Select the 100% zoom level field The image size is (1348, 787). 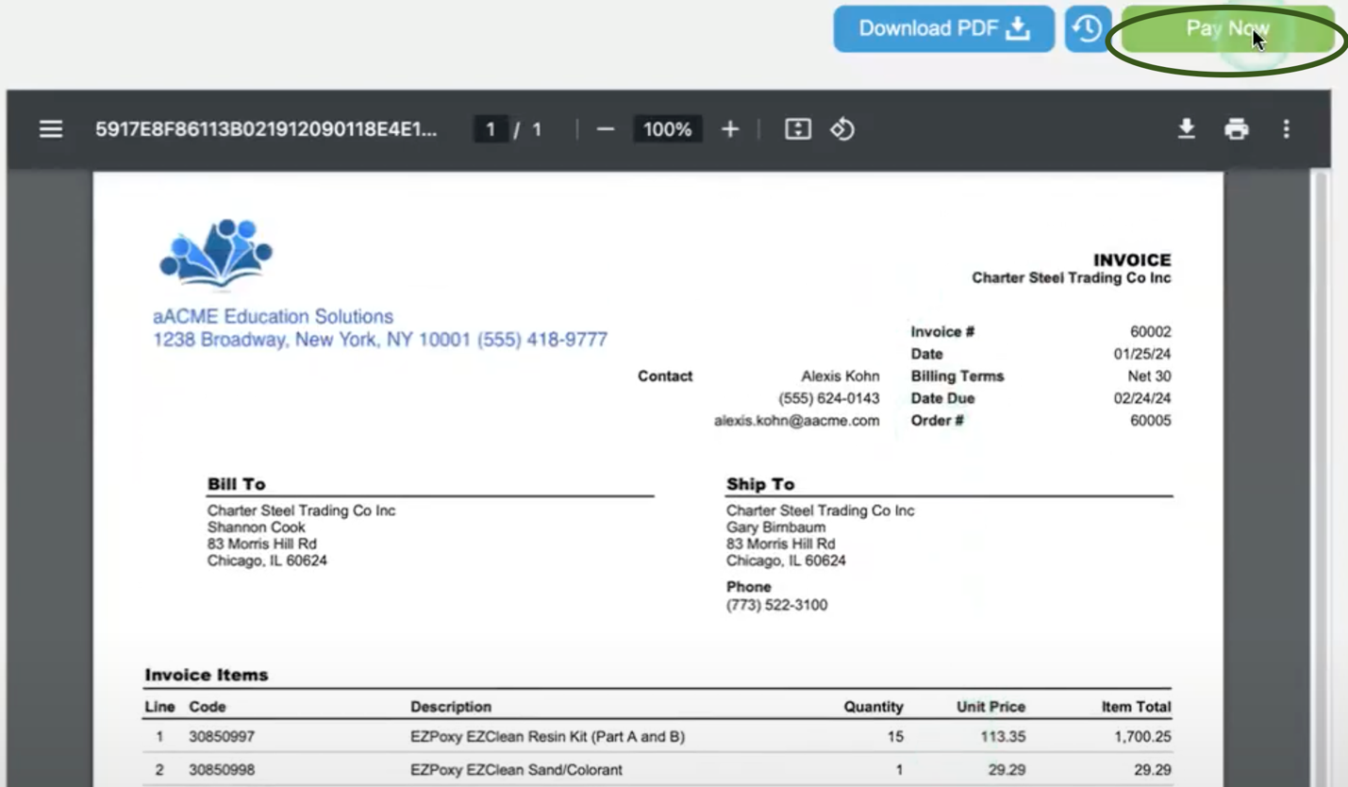tap(667, 129)
